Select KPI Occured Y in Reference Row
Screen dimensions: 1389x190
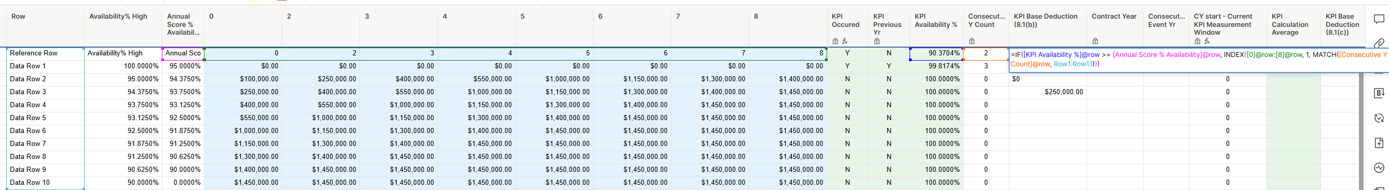point(847,53)
